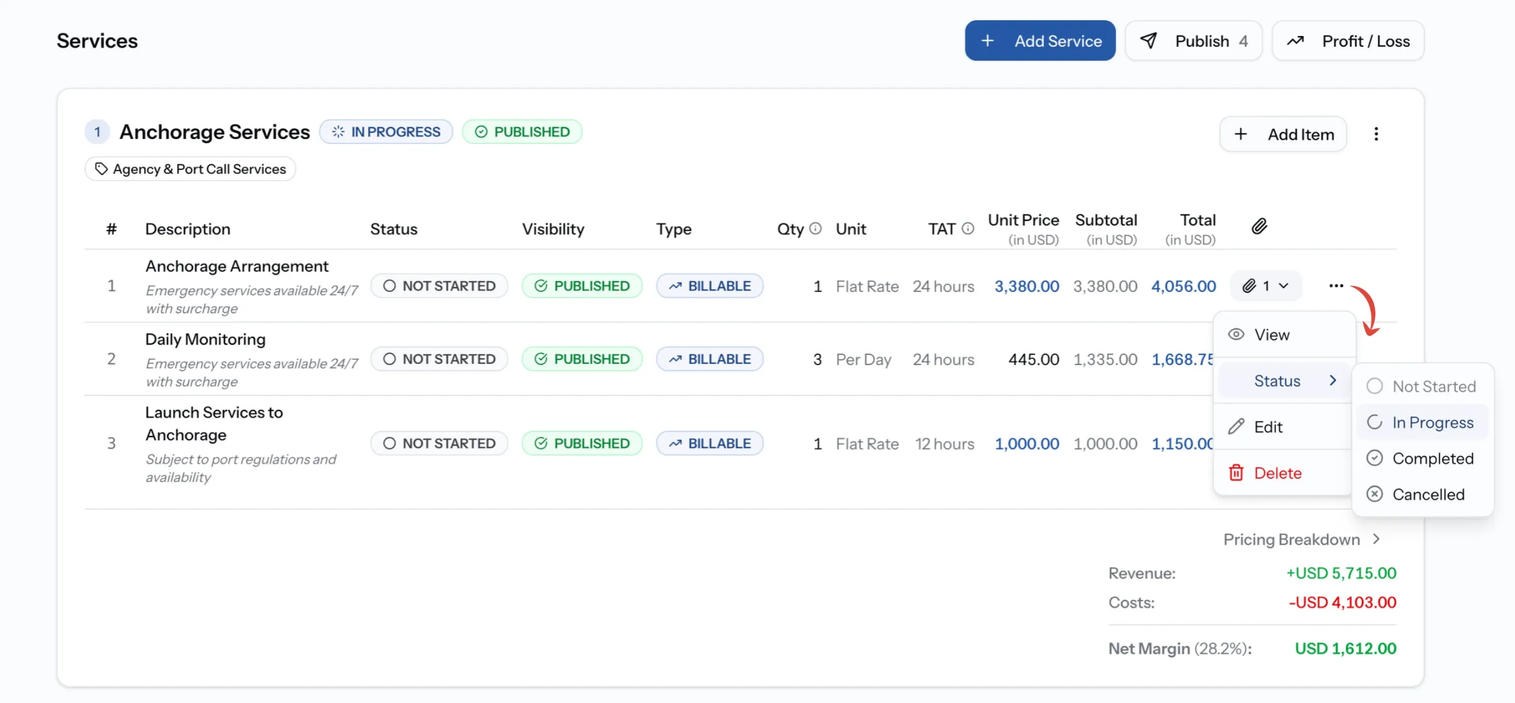This screenshot has width=1515, height=703.
Task: Click the Qty info icon
Action: [815, 228]
